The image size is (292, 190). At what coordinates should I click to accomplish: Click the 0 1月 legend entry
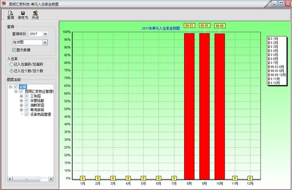(274, 39)
